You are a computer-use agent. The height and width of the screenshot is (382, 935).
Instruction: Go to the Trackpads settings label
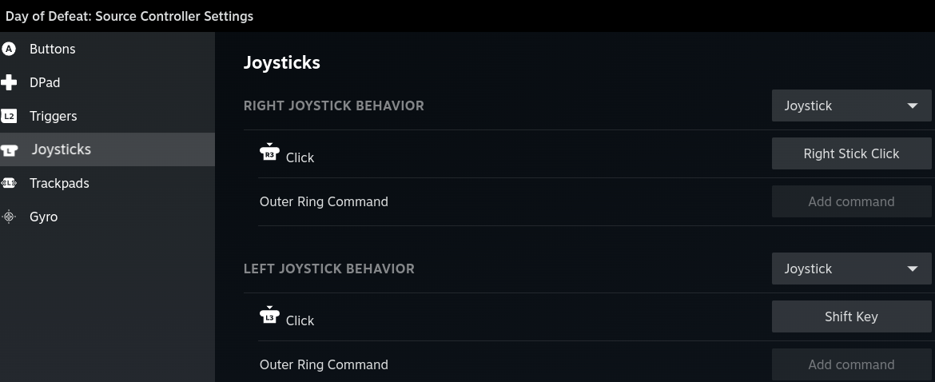click(59, 183)
